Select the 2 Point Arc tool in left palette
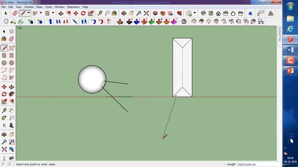 (x=12, y=70)
